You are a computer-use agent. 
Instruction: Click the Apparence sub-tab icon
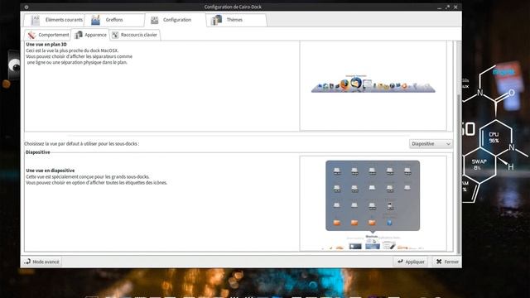tap(79, 35)
